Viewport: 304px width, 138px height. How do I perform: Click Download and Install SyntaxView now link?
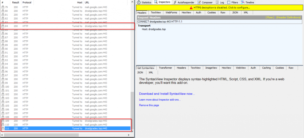coord(167,94)
